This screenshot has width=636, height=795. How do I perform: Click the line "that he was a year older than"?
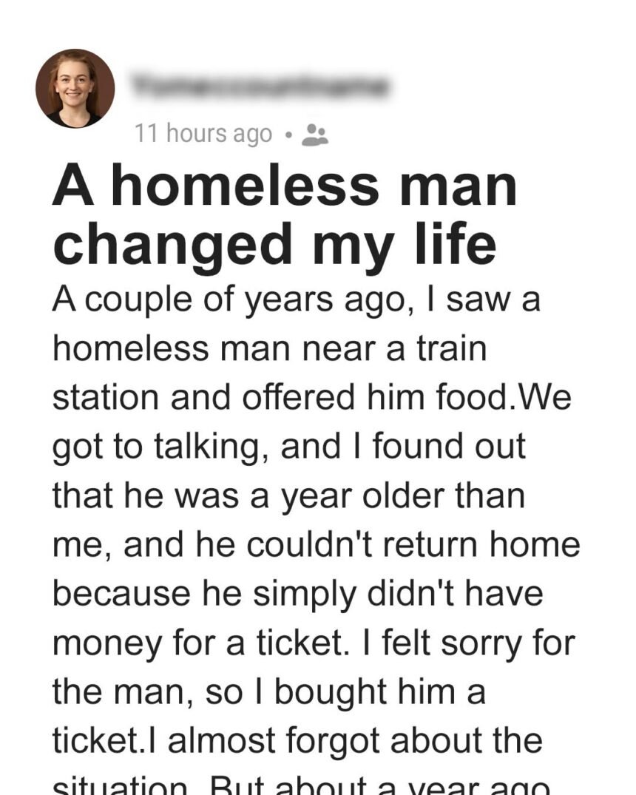click(x=288, y=495)
